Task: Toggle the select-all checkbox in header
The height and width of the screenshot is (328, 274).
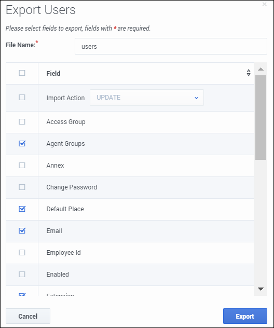Action: click(x=22, y=73)
